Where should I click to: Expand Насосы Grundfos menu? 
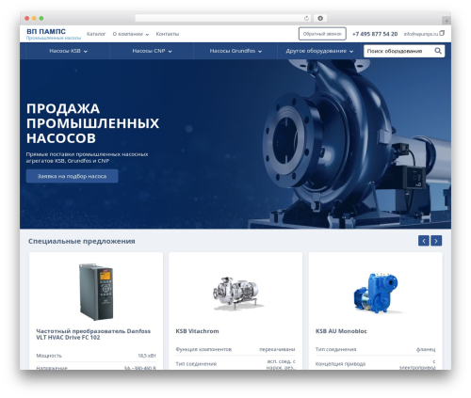[235, 51]
